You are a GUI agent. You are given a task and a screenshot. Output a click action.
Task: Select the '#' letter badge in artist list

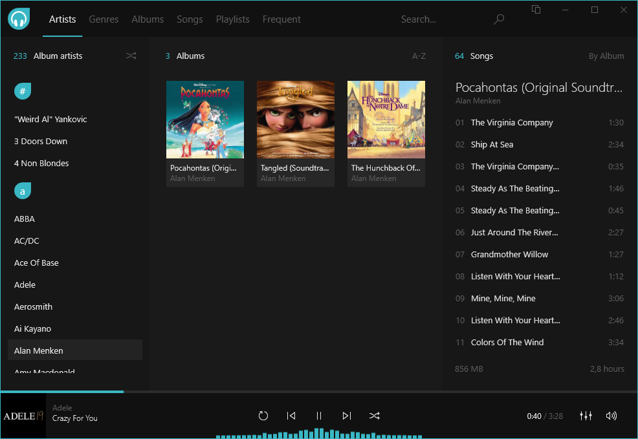pyautogui.click(x=23, y=91)
